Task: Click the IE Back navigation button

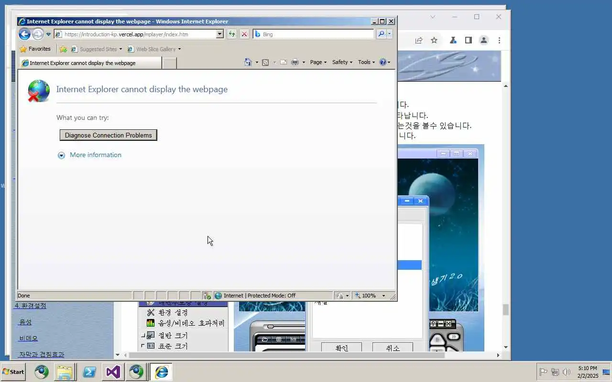Action: click(24, 34)
